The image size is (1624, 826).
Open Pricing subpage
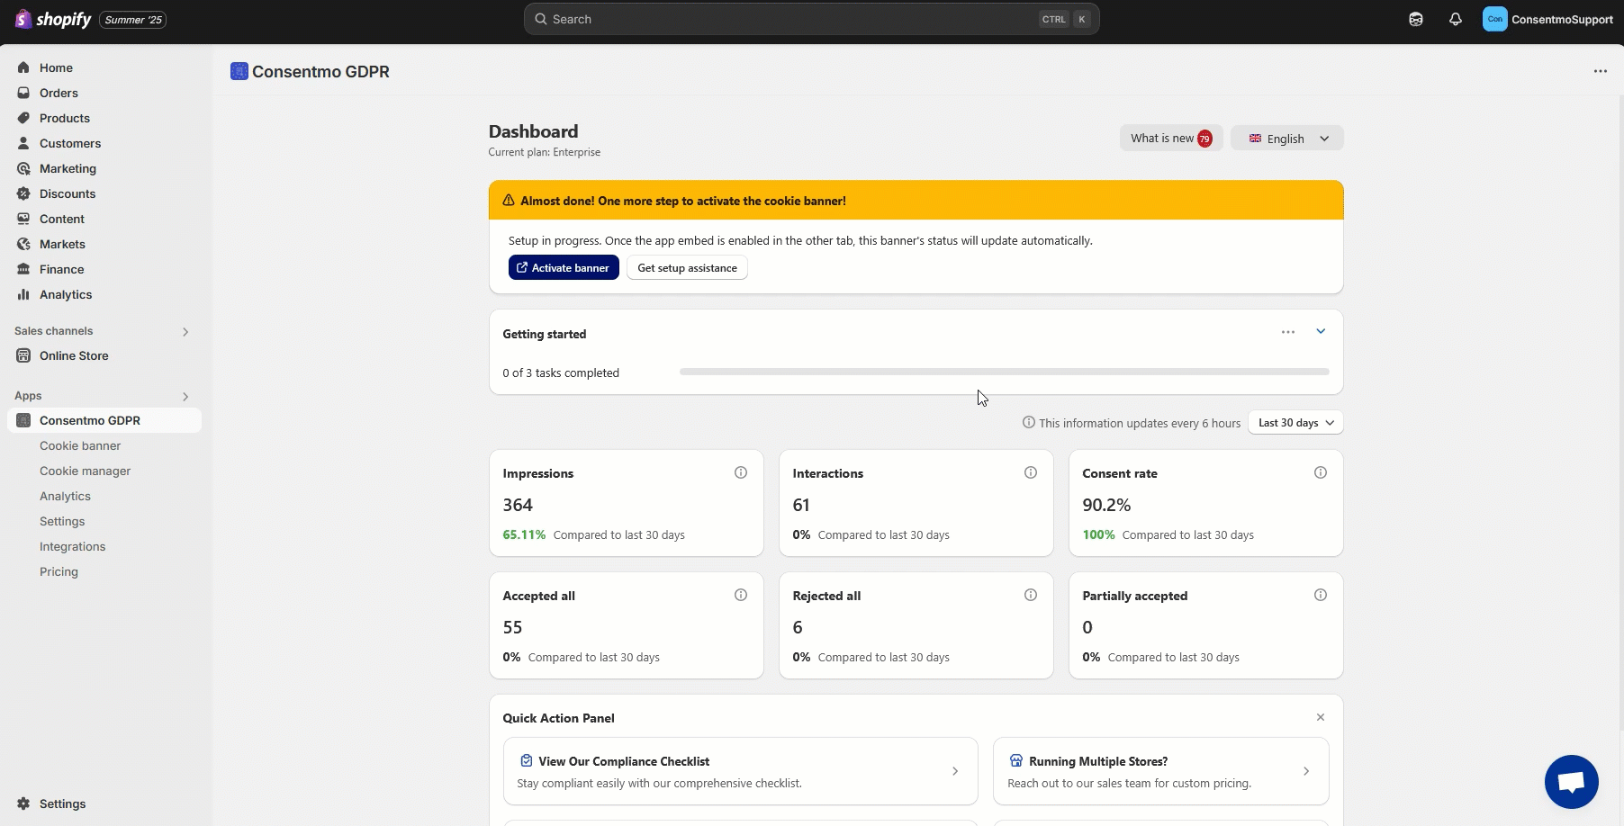tap(59, 571)
